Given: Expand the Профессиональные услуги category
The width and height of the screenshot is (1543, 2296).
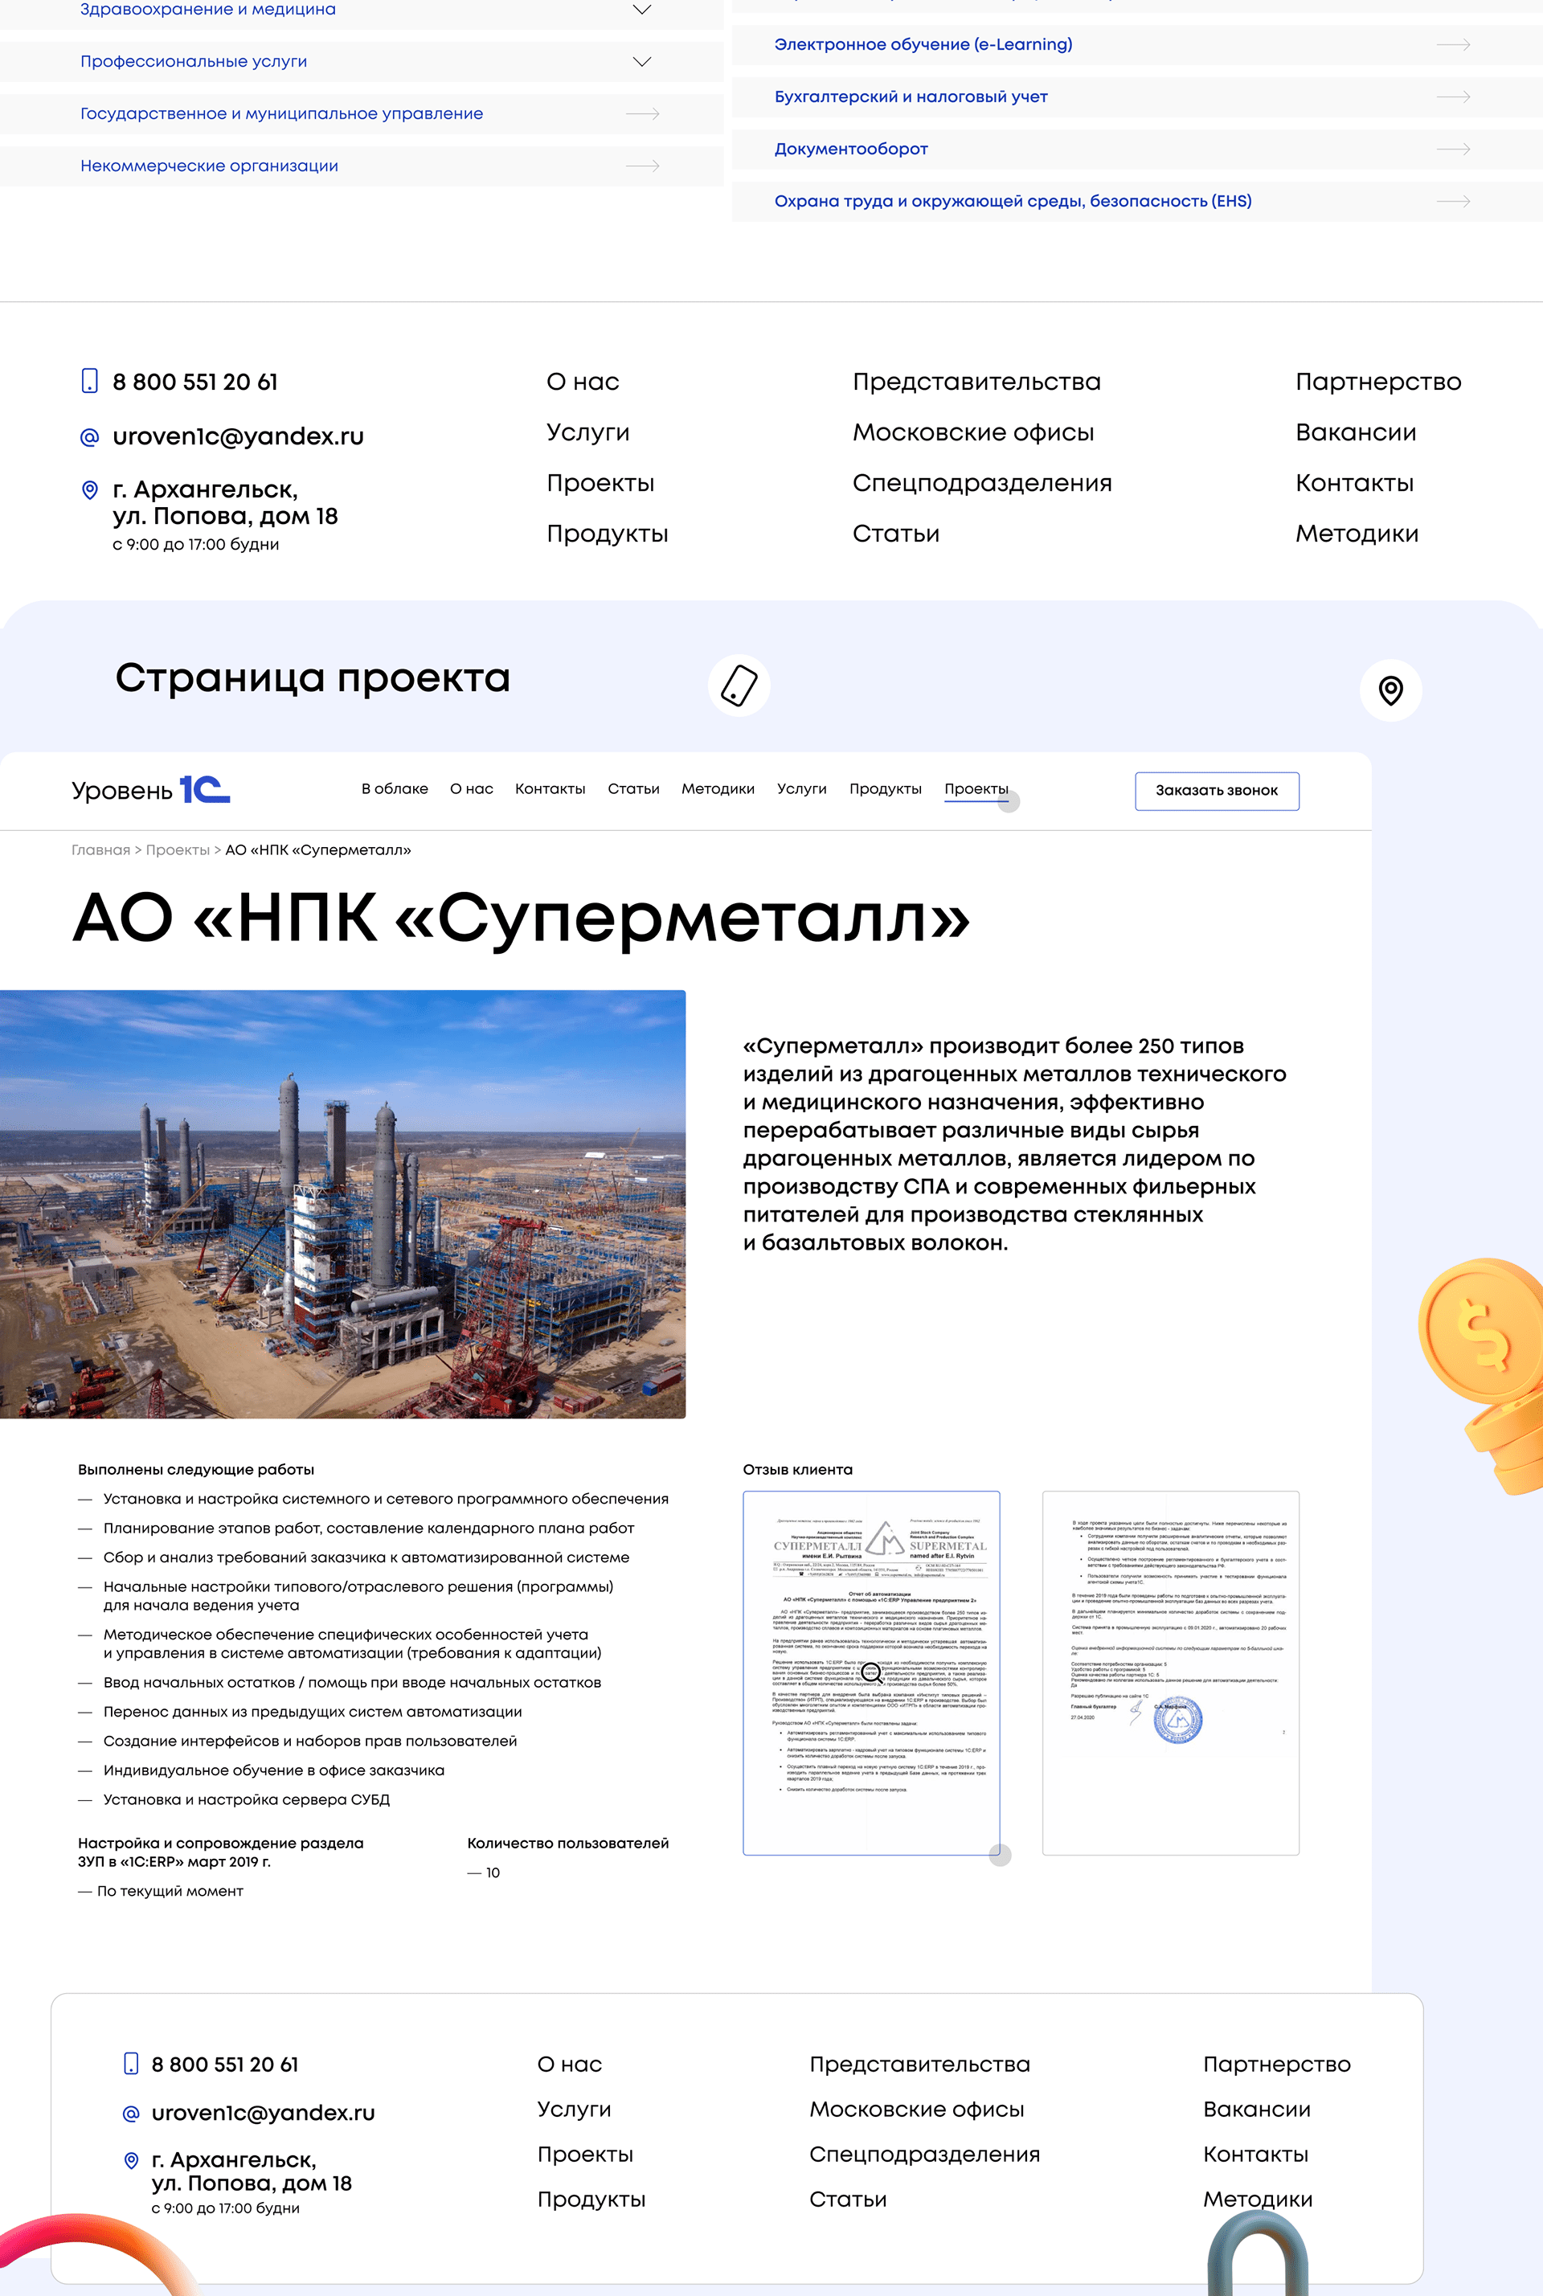Looking at the screenshot, I should click(641, 61).
